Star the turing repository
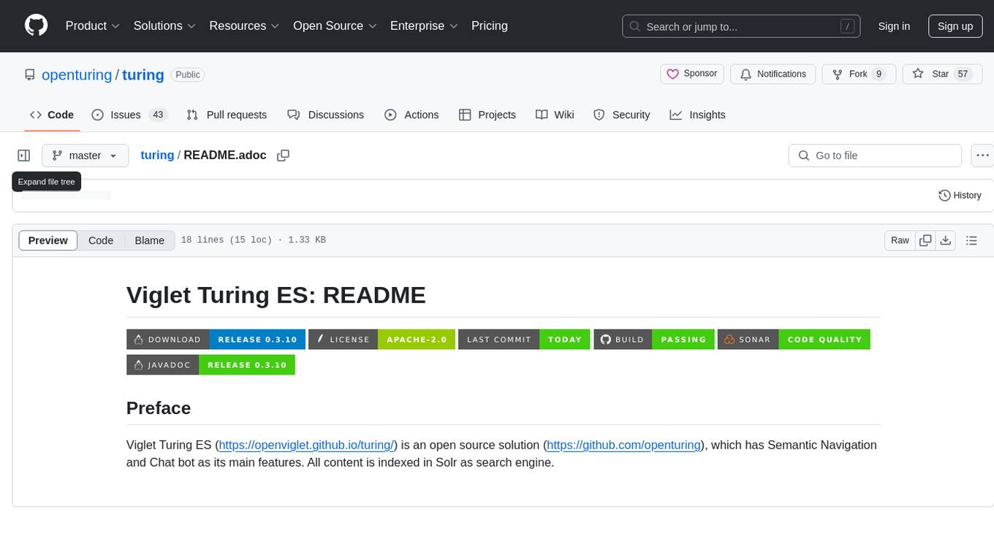Viewport: 994px width, 558px height. pyautogui.click(x=942, y=74)
